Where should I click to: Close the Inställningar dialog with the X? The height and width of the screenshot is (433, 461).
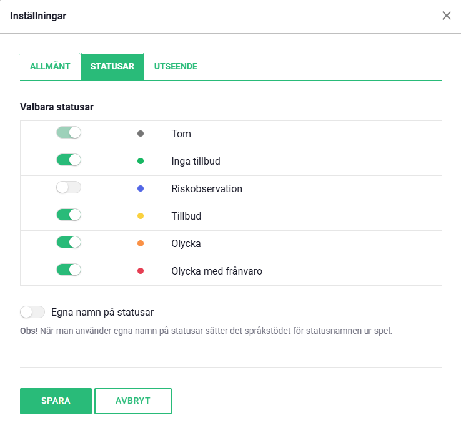446,16
